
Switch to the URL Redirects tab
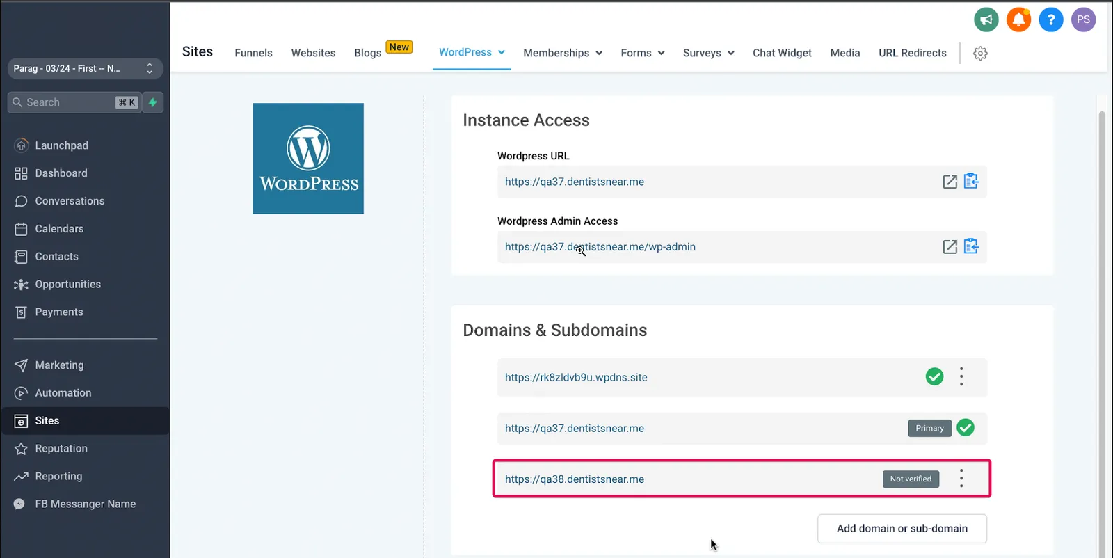(x=912, y=53)
